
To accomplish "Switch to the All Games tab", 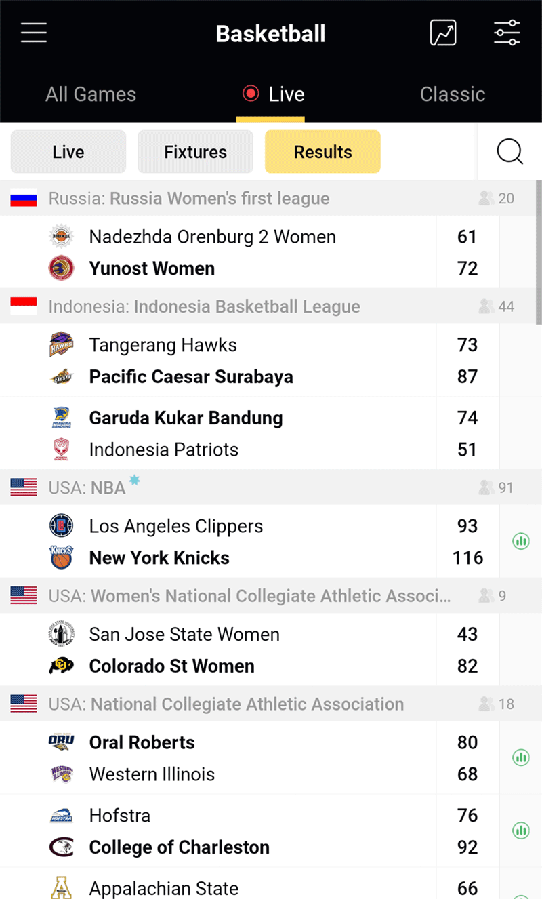I will click(x=91, y=94).
